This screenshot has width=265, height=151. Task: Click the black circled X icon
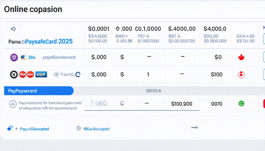pos(14,75)
